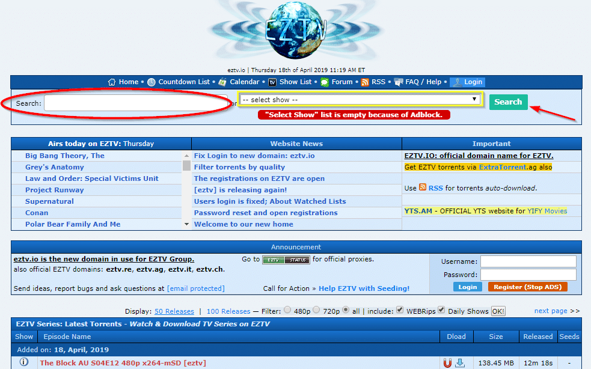Open Conan show link
This screenshot has width=591, height=369.
(x=37, y=213)
